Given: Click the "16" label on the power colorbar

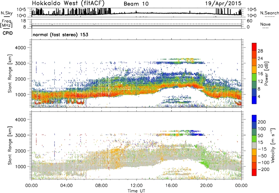Looking at the screenshot, I should 260,74.
